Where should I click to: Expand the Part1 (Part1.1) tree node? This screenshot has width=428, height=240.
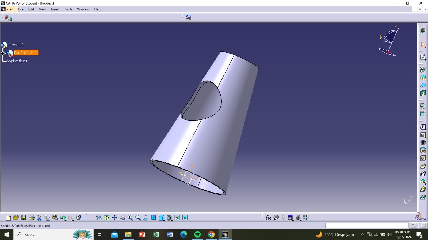(x=3, y=53)
